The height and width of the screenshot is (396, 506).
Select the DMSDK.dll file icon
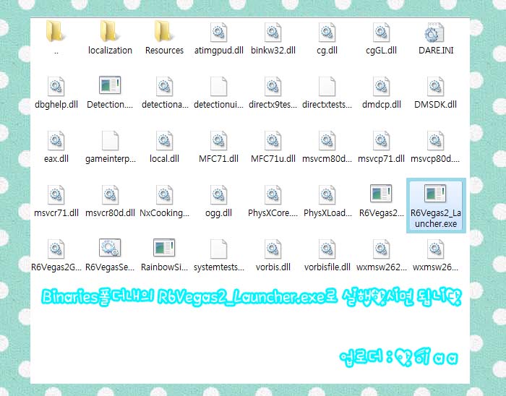pyautogui.click(x=436, y=87)
